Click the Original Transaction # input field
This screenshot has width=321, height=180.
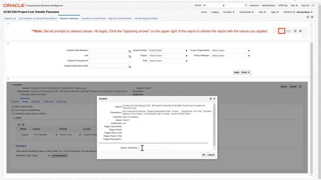(x=110, y=61)
